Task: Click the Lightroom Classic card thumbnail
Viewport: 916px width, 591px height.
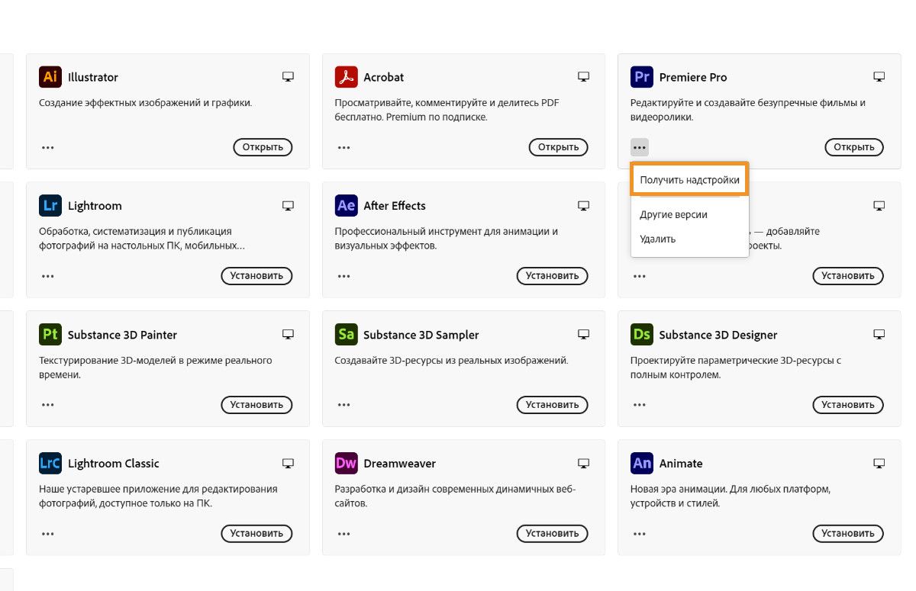Action: [x=50, y=463]
